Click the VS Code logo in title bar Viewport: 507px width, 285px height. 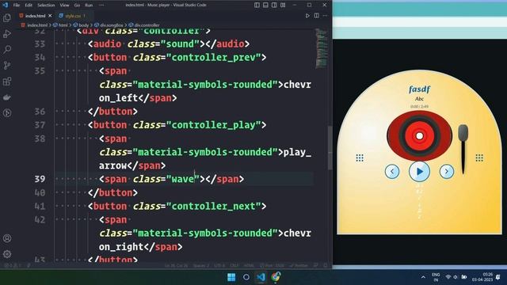point(5,5)
